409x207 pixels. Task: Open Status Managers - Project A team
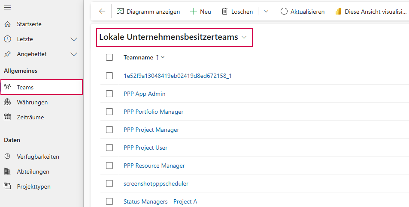(x=161, y=201)
